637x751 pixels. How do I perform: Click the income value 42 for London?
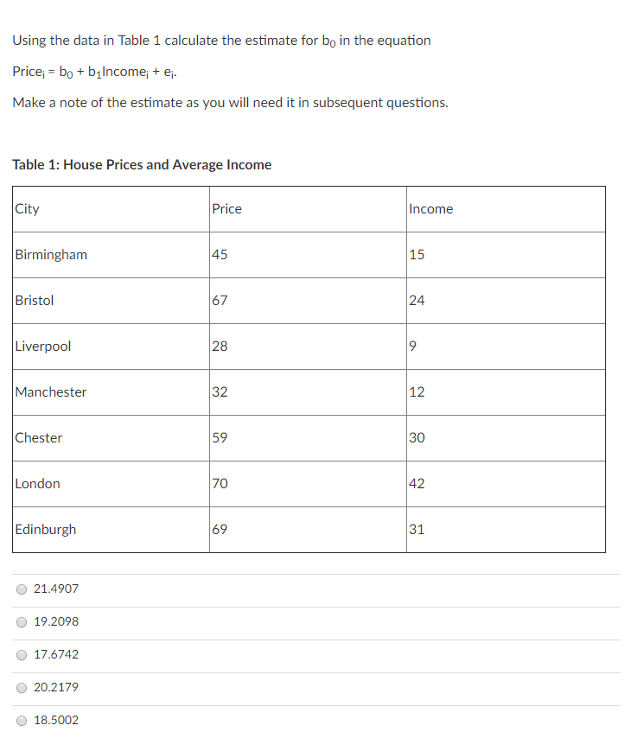(x=416, y=483)
